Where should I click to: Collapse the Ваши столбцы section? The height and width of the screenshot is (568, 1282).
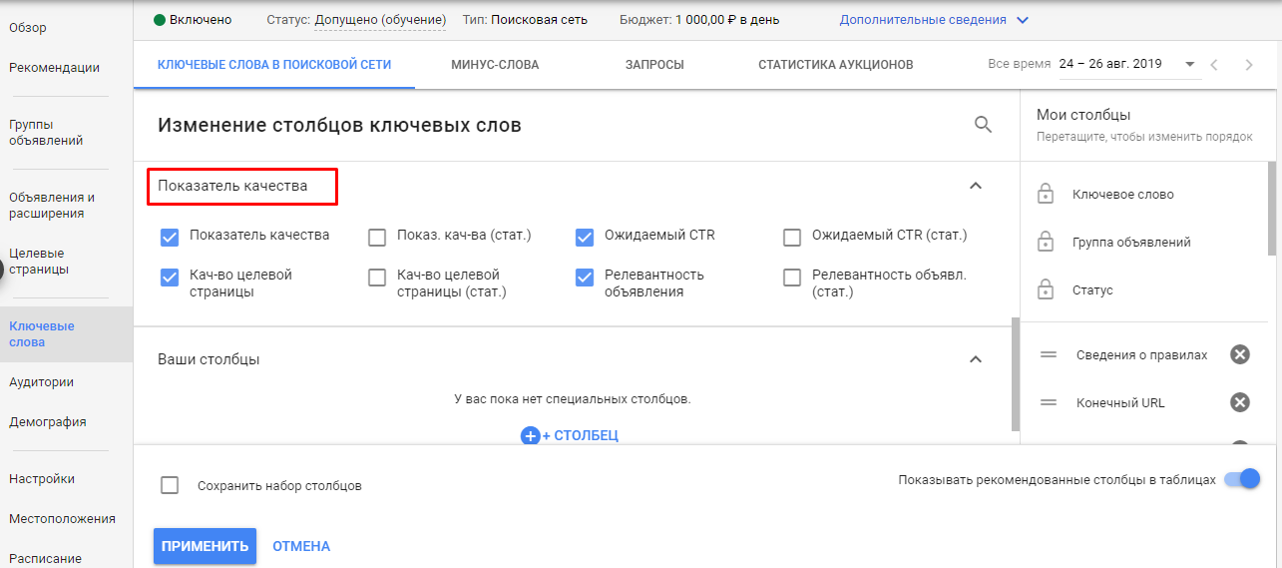(x=976, y=359)
